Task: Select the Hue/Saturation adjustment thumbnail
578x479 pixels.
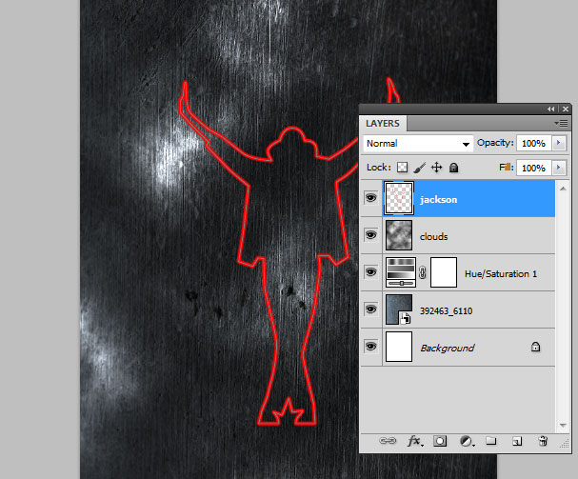Action: pos(401,272)
